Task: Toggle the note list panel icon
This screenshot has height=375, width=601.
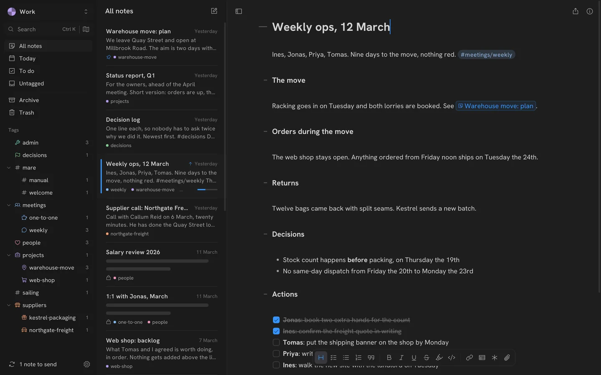Action: [x=239, y=11]
